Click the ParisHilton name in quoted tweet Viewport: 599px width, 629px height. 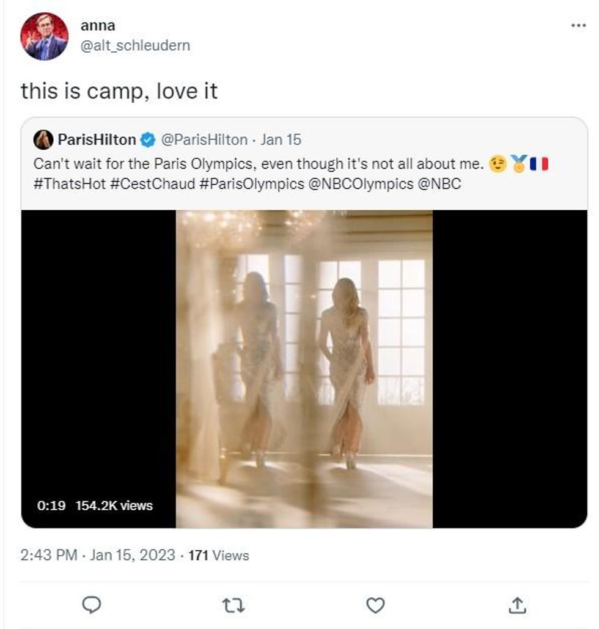point(97,140)
